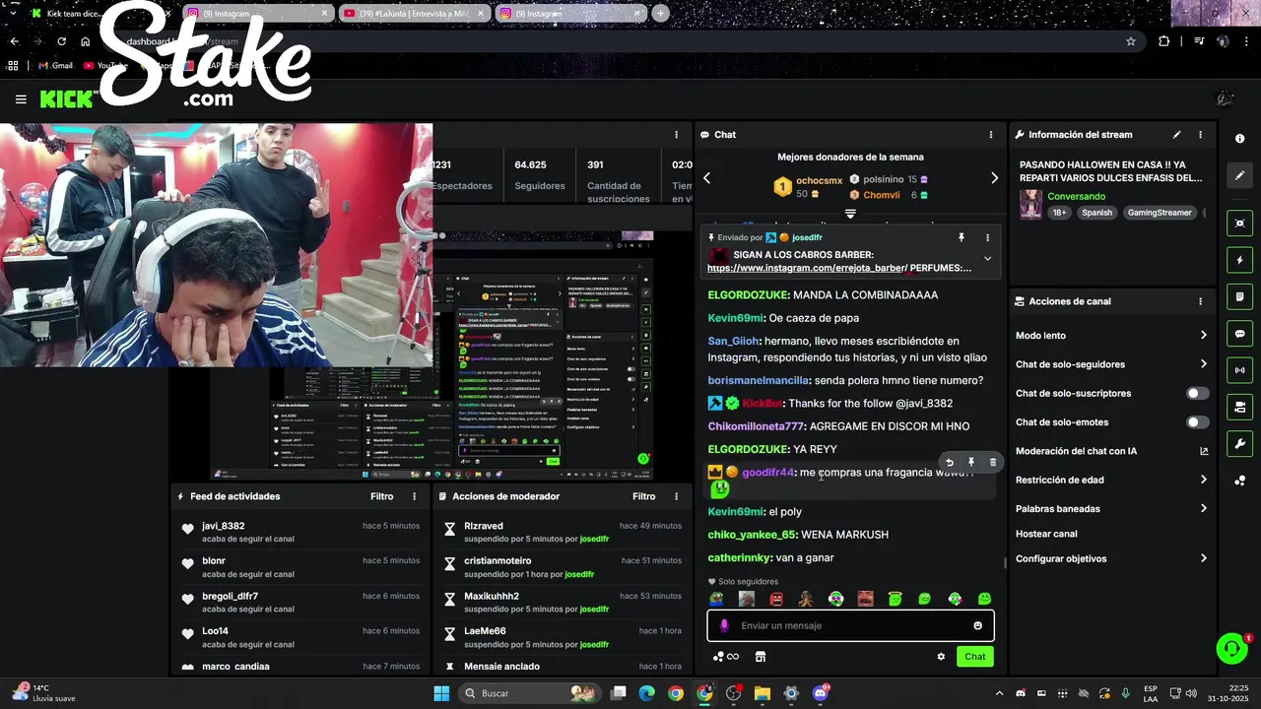This screenshot has width=1261, height=709.
Task: Open pinned message three-dot options
Action: point(987,237)
